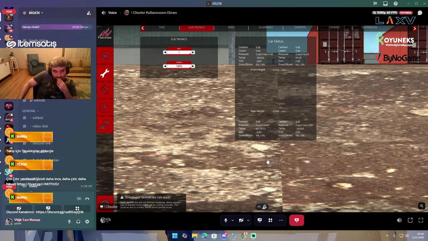This screenshot has height=241, width=428.
Task: Click the TURBO 100% value bar
Action: (179, 66)
